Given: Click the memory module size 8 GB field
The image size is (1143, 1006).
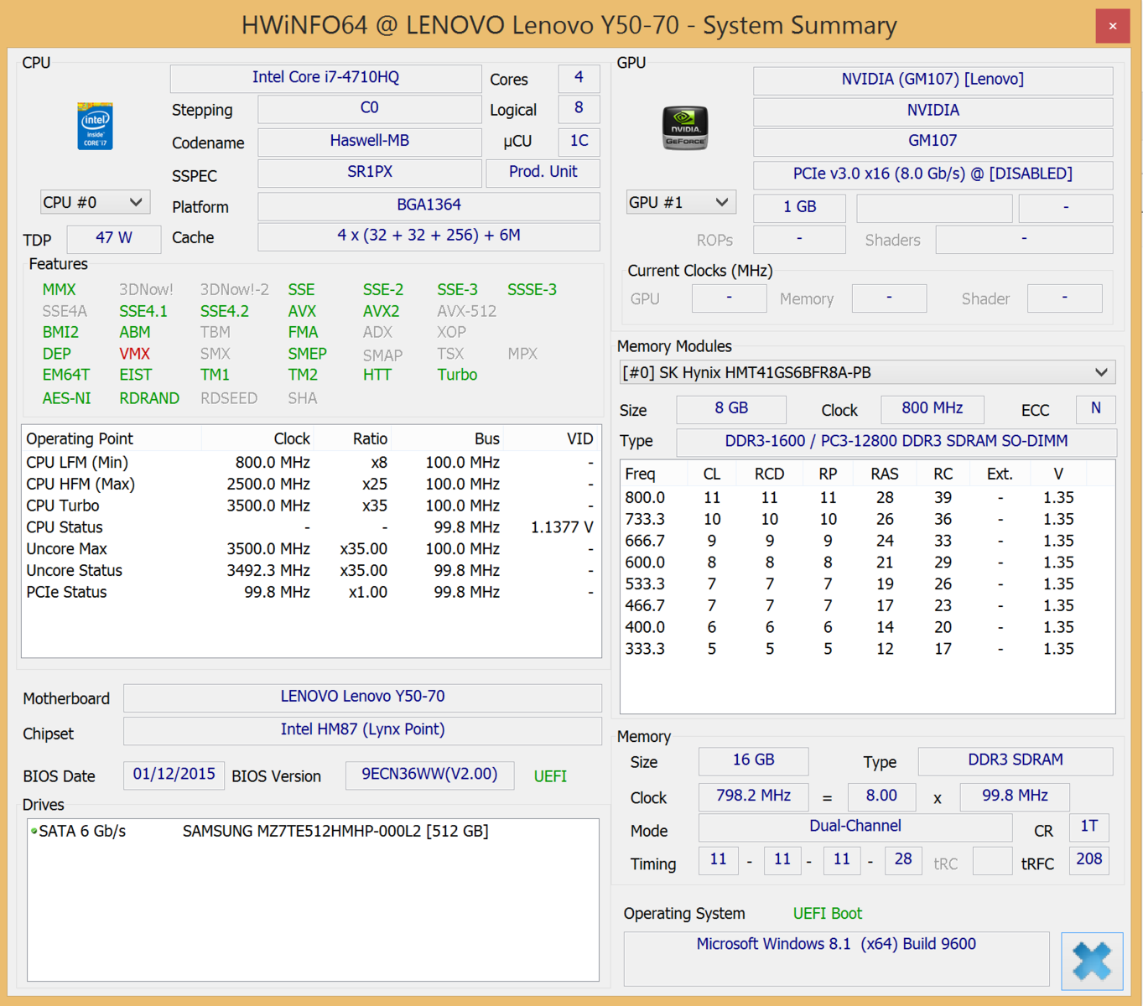Looking at the screenshot, I should [x=731, y=409].
